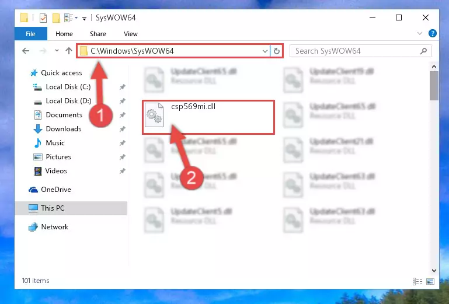Click the Search SysWOW64 field
This screenshot has height=304, width=449.
click(x=360, y=51)
